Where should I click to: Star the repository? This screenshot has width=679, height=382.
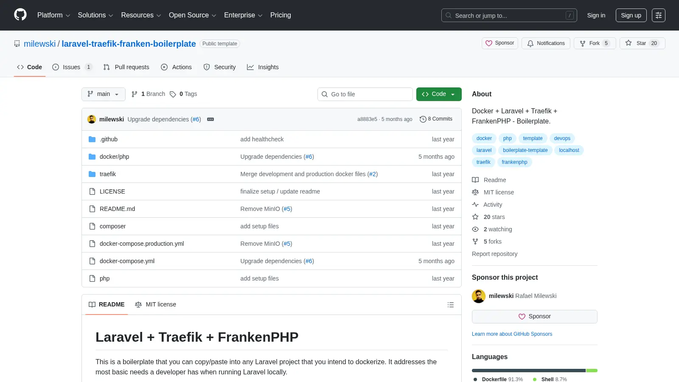(642, 43)
